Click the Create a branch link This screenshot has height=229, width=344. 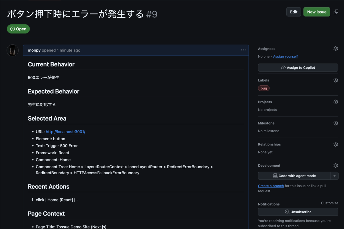point(271,186)
